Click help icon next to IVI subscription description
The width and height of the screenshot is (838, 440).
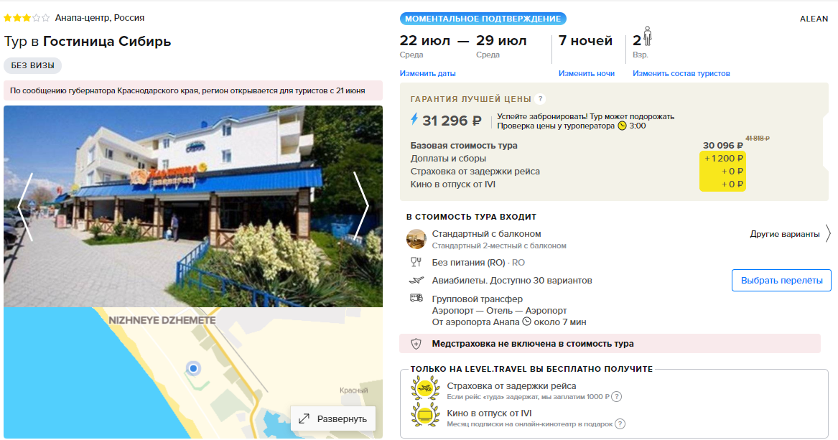click(620, 424)
